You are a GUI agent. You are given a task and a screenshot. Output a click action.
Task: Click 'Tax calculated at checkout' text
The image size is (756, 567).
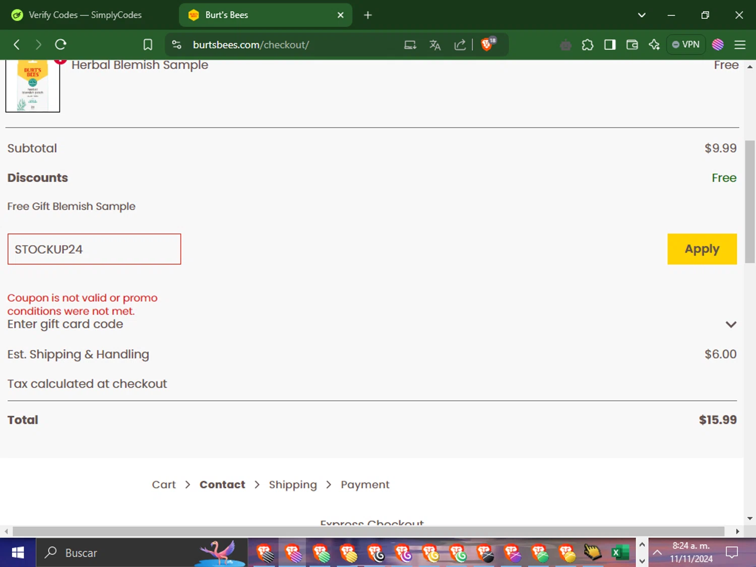click(87, 384)
